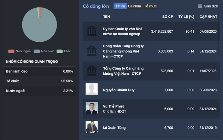Open Lê Xuân Tùng's profile name
The height and width of the screenshot is (140, 223).
114,128
